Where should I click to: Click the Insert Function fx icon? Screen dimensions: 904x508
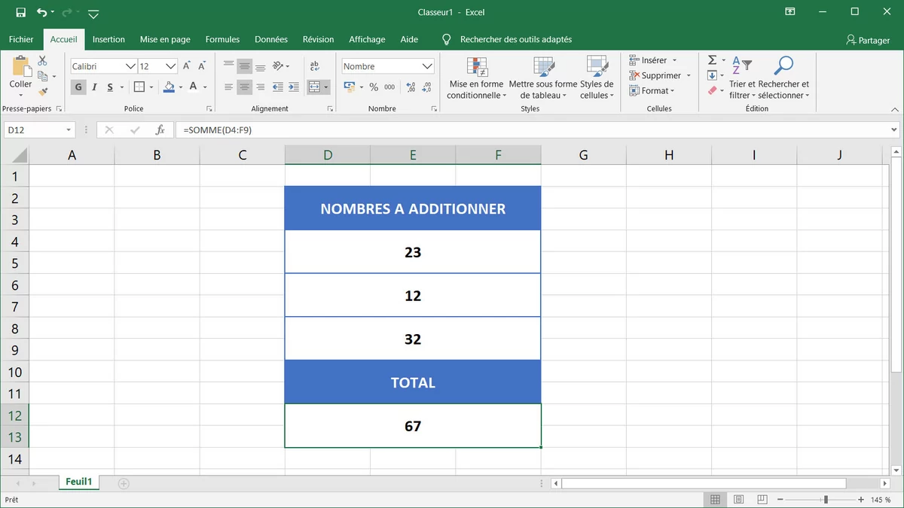tap(160, 130)
